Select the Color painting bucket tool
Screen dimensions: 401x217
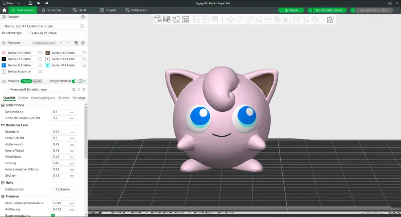coord(315,19)
